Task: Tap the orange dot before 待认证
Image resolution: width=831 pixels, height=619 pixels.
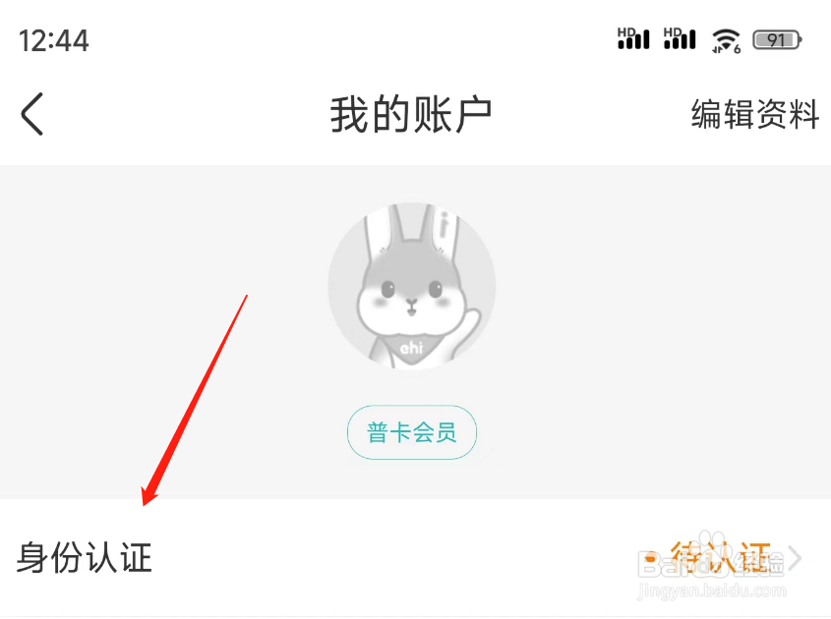Action: [x=651, y=557]
